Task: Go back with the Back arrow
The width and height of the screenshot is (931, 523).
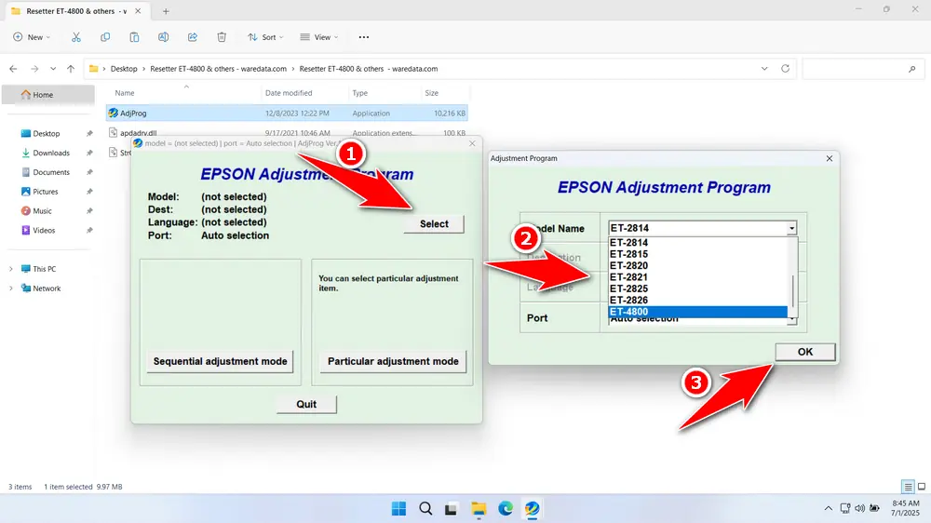Action: (x=13, y=69)
